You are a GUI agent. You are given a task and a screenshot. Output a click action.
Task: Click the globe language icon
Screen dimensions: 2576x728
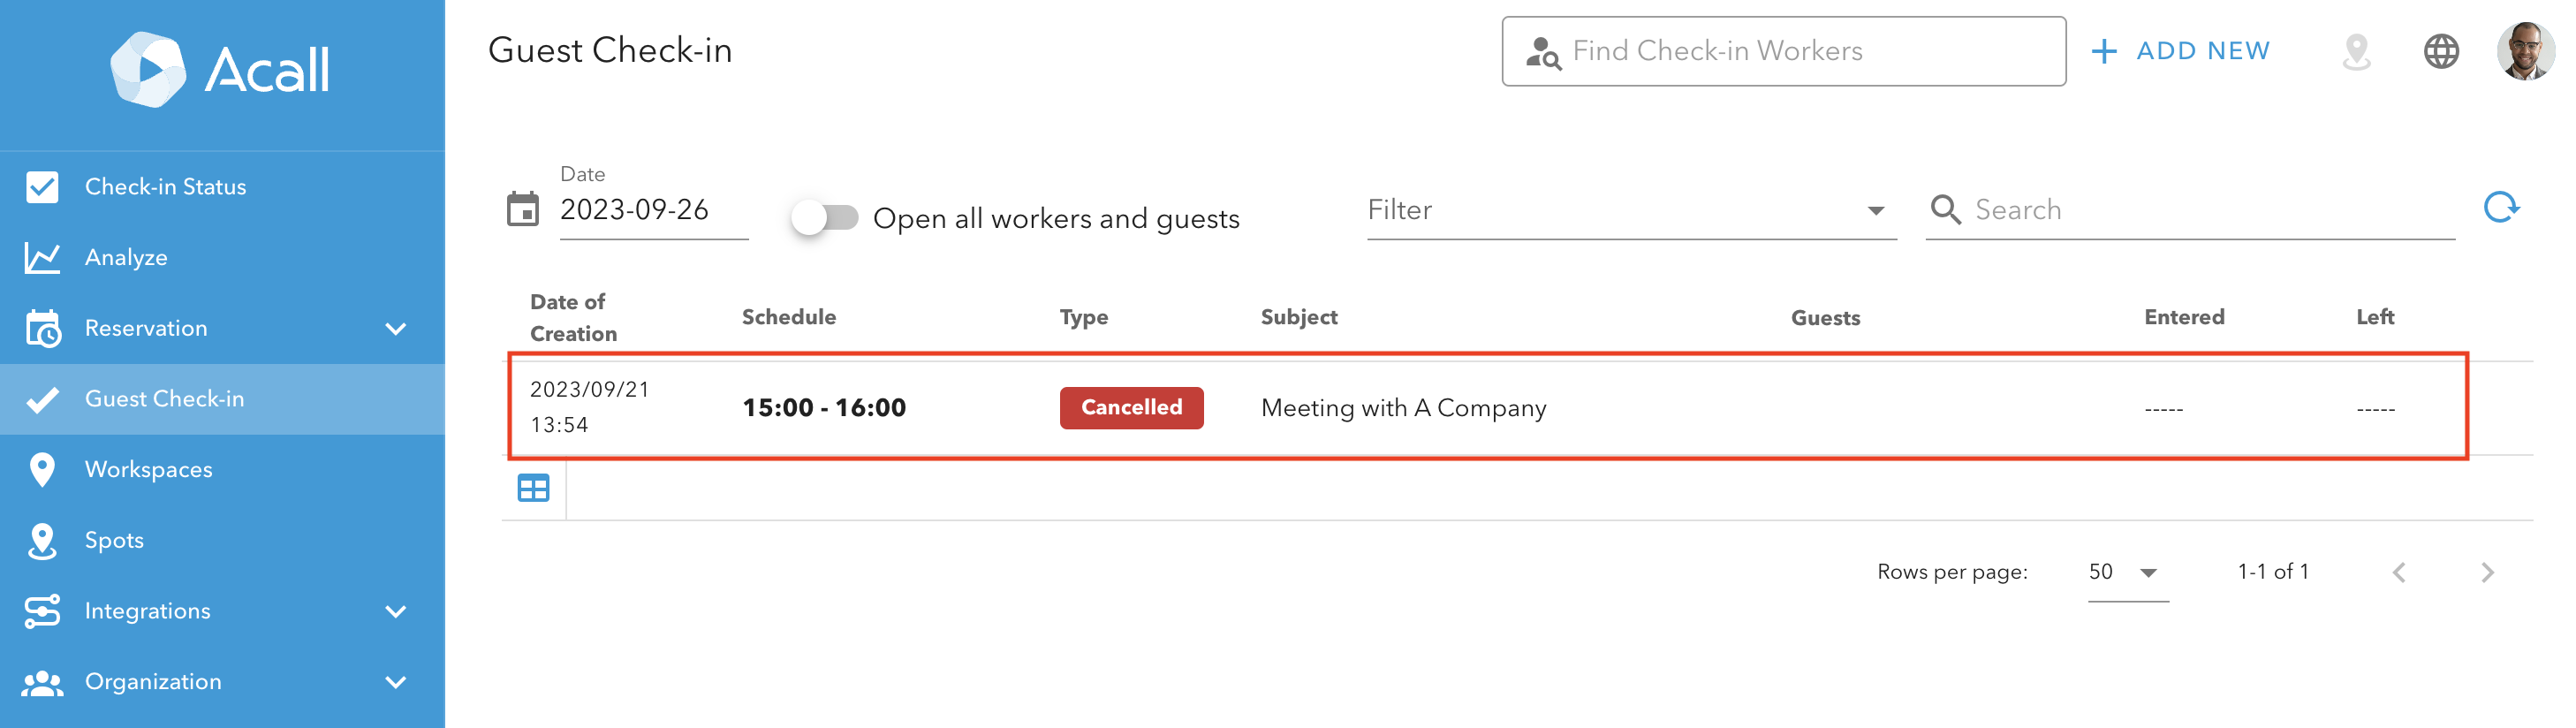click(x=2441, y=51)
